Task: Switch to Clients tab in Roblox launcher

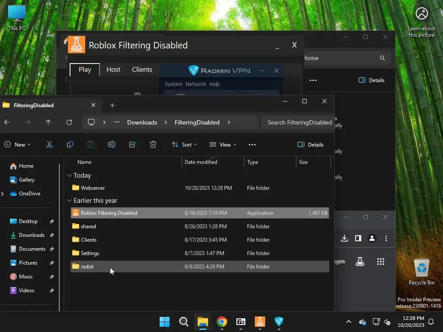Action: [x=142, y=70]
